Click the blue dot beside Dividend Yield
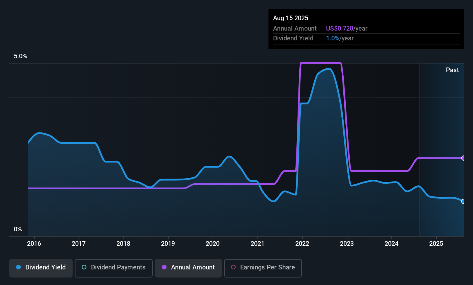Image resolution: width=473 pixels, height=285 pixels. (x=18, y=267)
